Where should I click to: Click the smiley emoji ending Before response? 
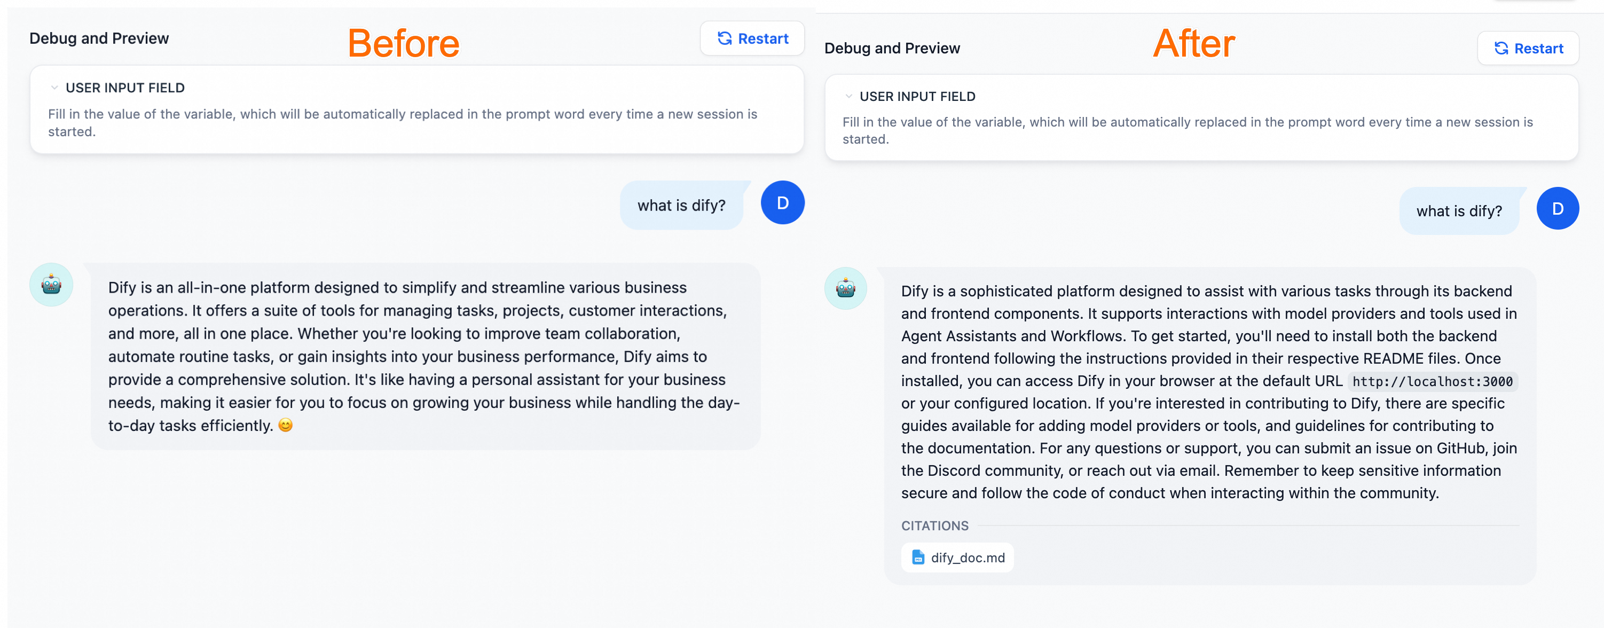(285, 426)
